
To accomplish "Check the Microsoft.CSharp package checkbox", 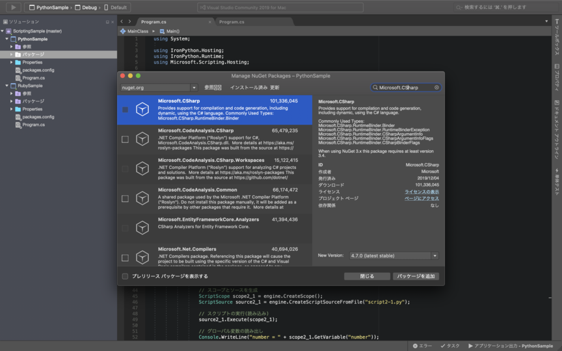I will [x=125, y=110].
